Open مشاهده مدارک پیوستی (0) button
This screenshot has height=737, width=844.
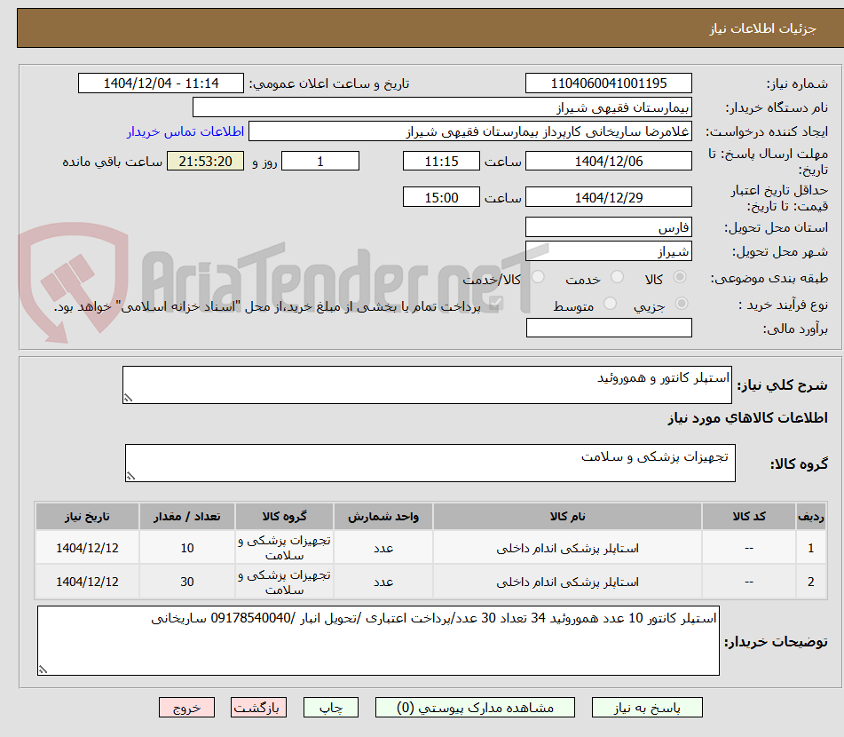pyautogui.click(x=475, y=708)
